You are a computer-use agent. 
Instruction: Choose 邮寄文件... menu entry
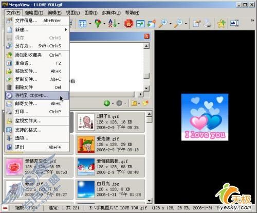tap(37, 103)
